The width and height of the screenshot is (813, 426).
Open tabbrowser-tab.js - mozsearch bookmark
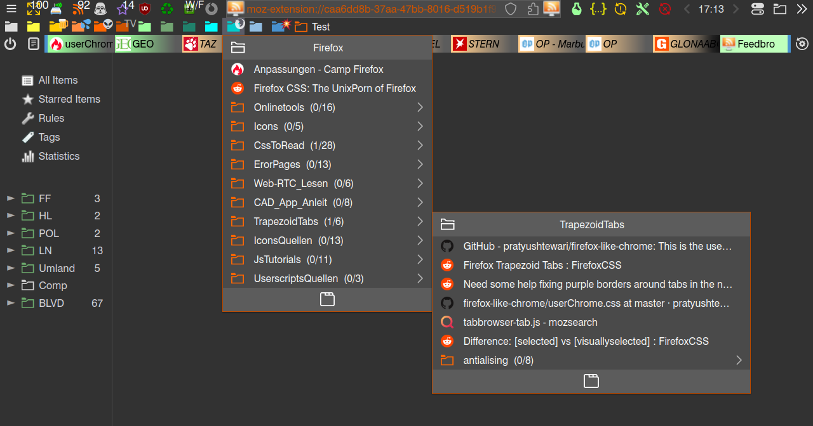click(x=591, y=322)
